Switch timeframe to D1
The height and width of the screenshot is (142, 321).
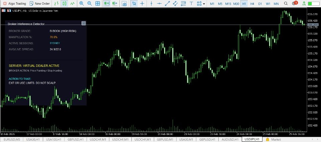pyautogui.click(x=260, y=4)
